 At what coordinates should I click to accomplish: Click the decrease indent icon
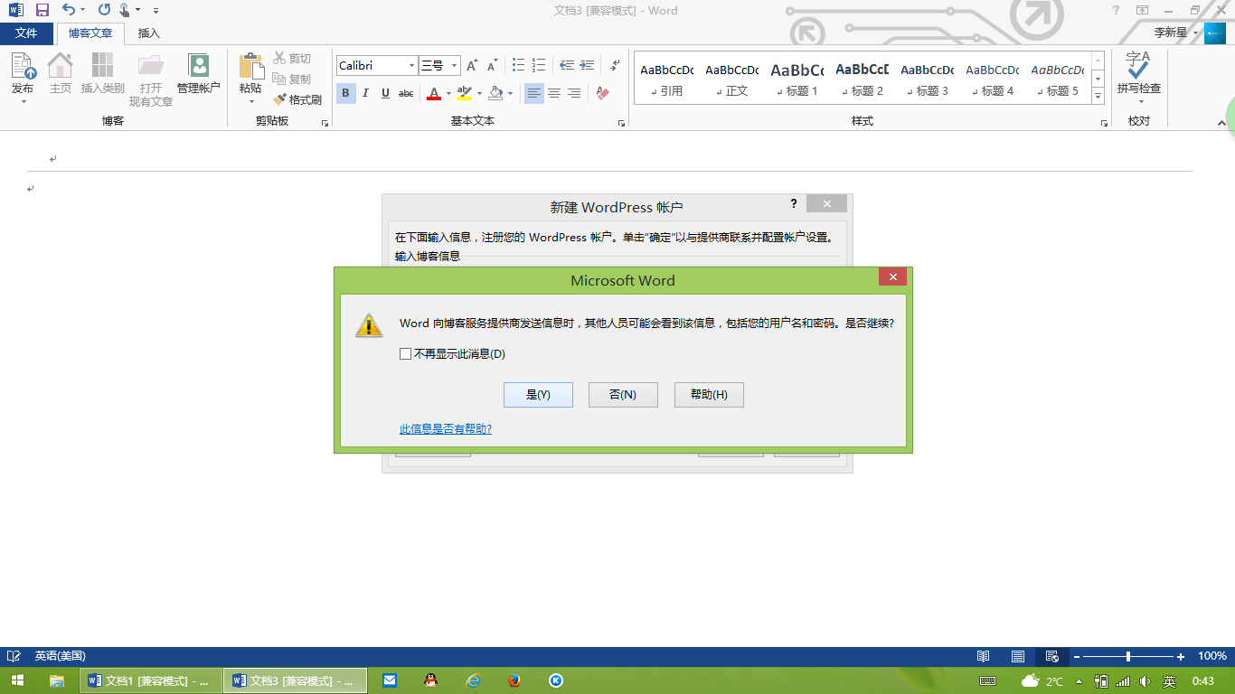pyautogui.click(x=567, y=65)
